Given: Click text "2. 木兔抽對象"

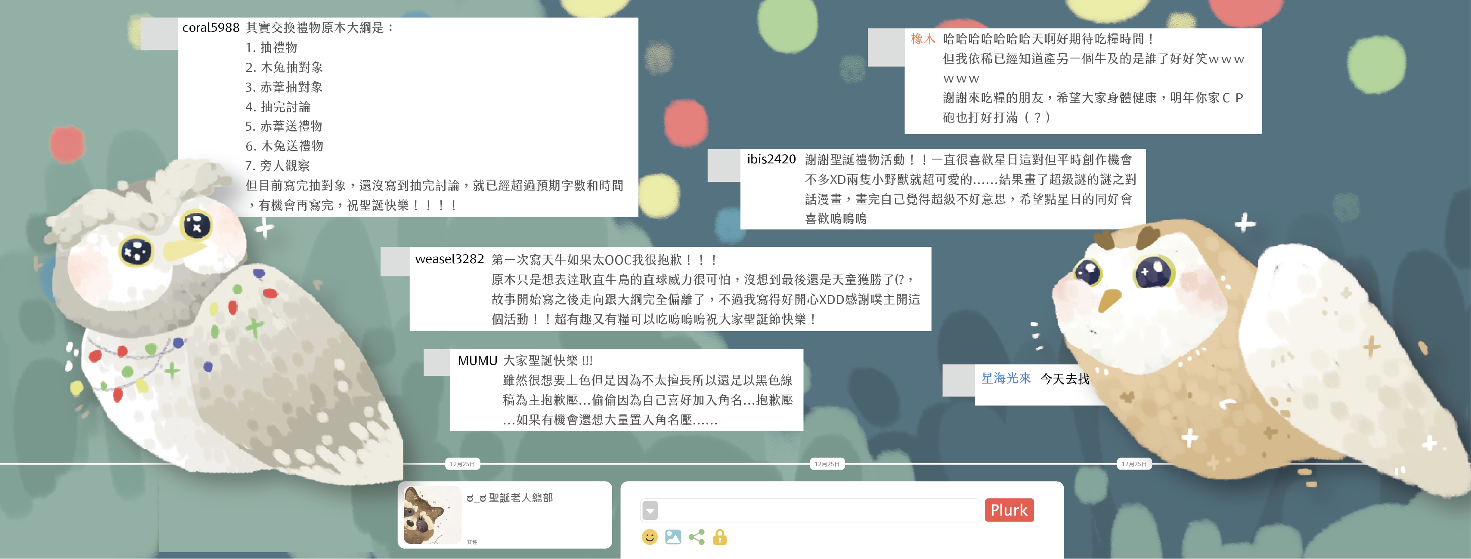Looking at the screenshot, I should (285, 68).
